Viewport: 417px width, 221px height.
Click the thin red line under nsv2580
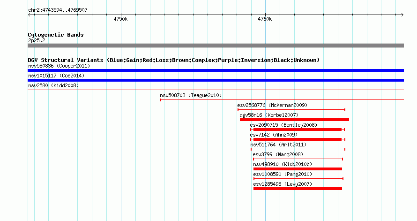coord(216,90)
